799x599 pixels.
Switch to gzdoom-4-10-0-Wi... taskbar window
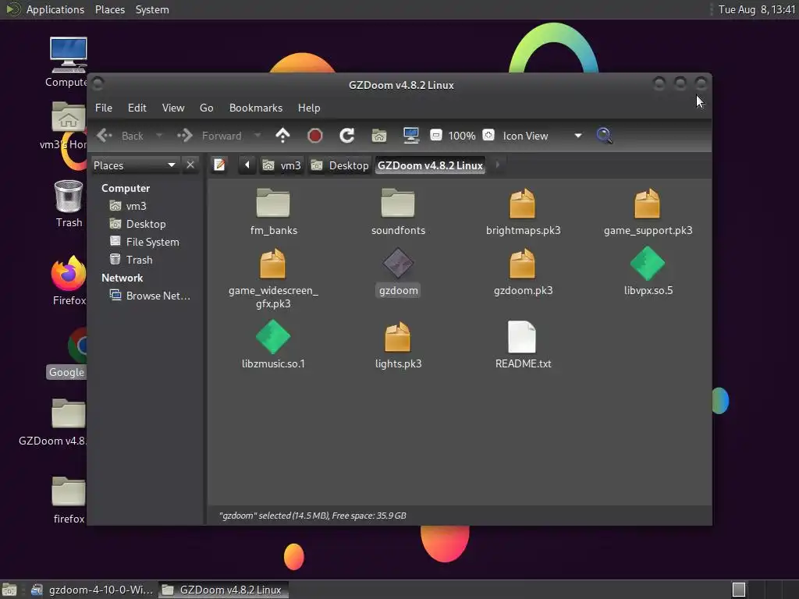pyautogui.click(x=92, y=590)
